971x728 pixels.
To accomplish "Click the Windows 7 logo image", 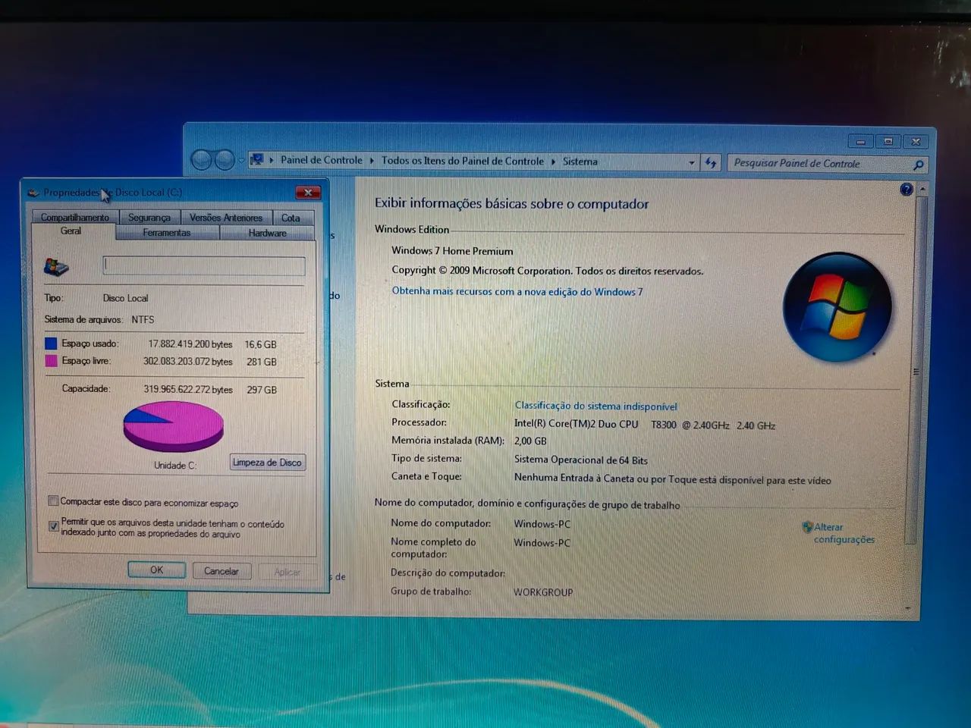I will [x=837, y=306].
